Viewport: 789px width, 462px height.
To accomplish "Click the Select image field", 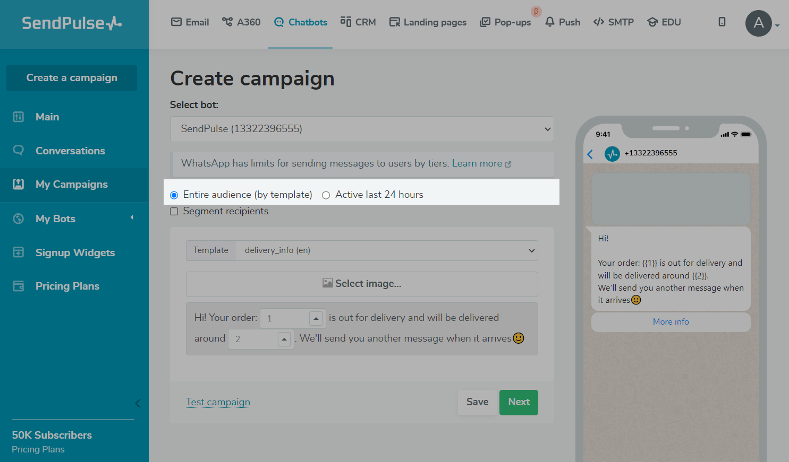I will [361, 284].
